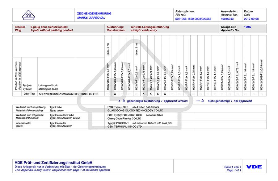Click the date 2017-09-08
Image resolution: width=278 pixels, height=181 pixels.
[251, 19]
